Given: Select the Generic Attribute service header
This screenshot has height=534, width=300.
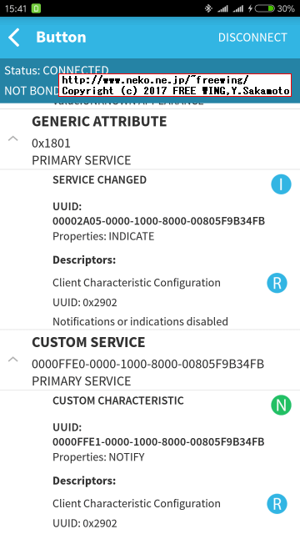Looking at the screenshot, I should (150, 140).
